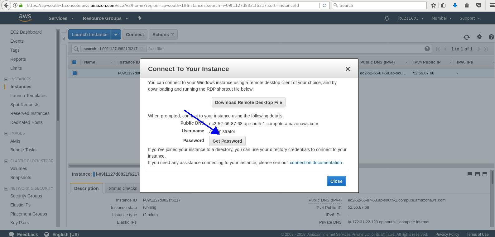Viewport: 495px width, 237px height.
Task: Click the pin shortcut icon in navbar
Action: click(x=140, y=18)
